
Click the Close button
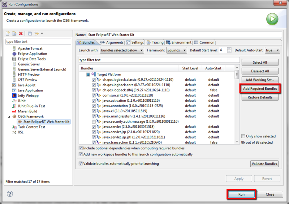[270, 194]
